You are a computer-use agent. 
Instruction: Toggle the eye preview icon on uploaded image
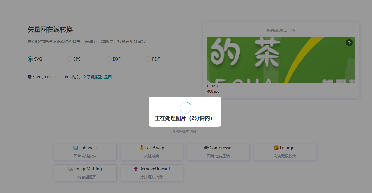[x=349, y=43]
